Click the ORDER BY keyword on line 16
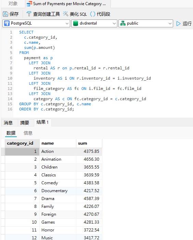This screenshot has width=193, height=240. [29, 109]
